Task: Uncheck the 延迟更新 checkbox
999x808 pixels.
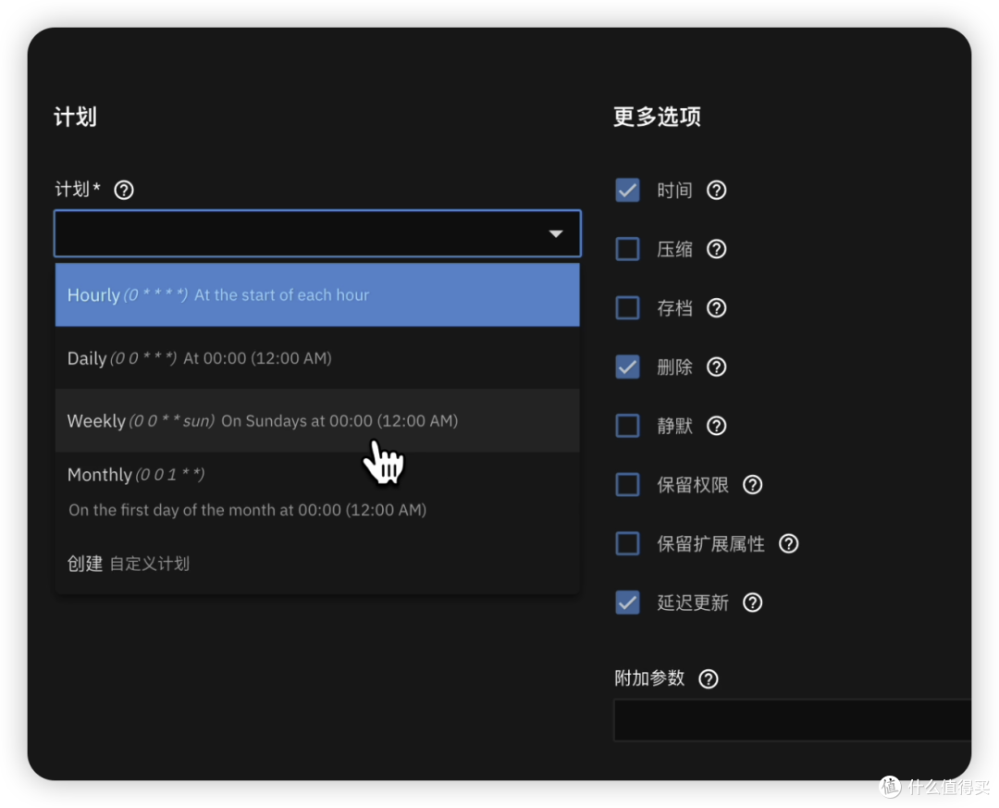Action: tap(627, 602)
